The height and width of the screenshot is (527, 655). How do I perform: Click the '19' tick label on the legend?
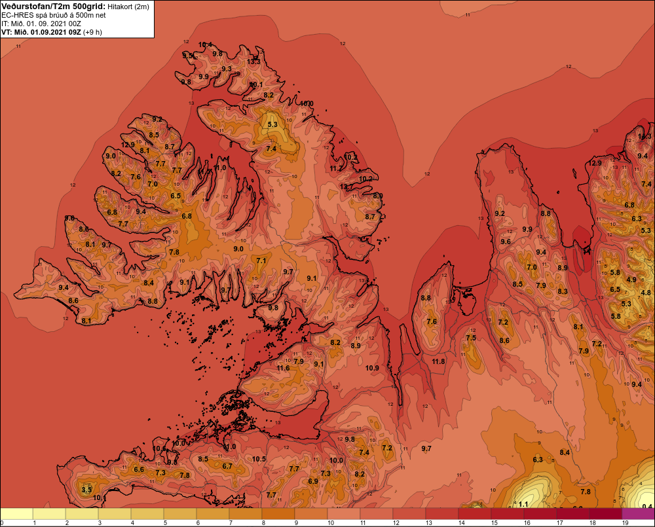(625, 523)
